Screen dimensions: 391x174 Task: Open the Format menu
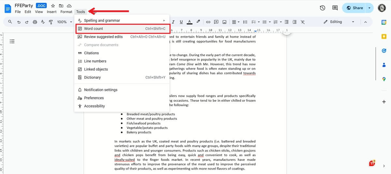[66, 12]
